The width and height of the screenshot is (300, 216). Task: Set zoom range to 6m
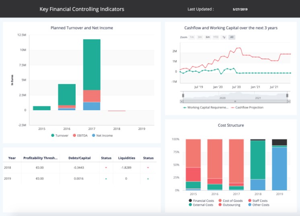tap(208, 37)
